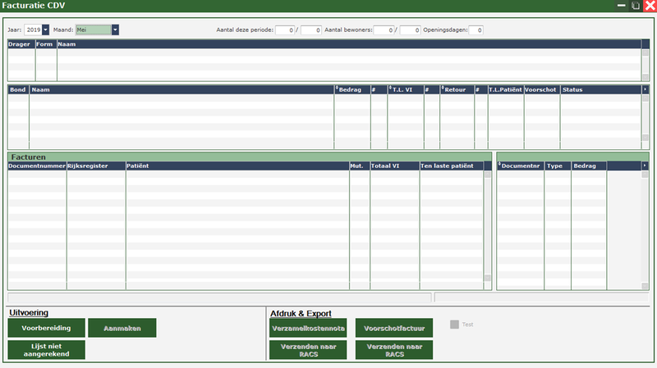Click the Voorschotfactuur button

(394, 328)
